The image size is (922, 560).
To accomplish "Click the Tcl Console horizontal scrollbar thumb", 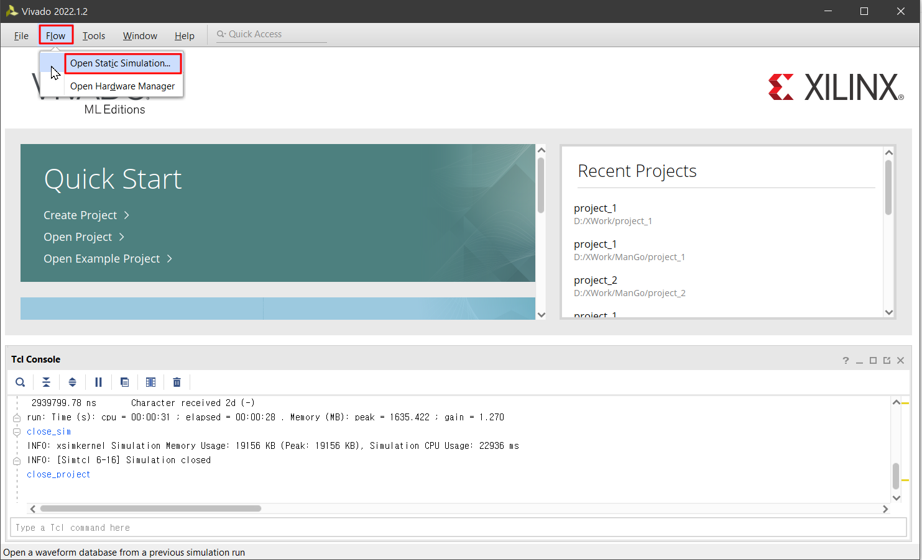I will [x=150, y=509].
